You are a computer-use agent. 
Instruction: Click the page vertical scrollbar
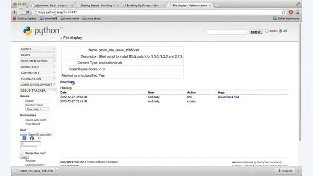[x=300, y=82]
